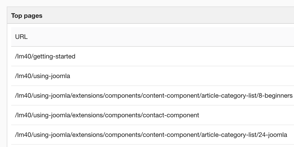Click 'using-joomla' text in the second row

click(52, 76)
